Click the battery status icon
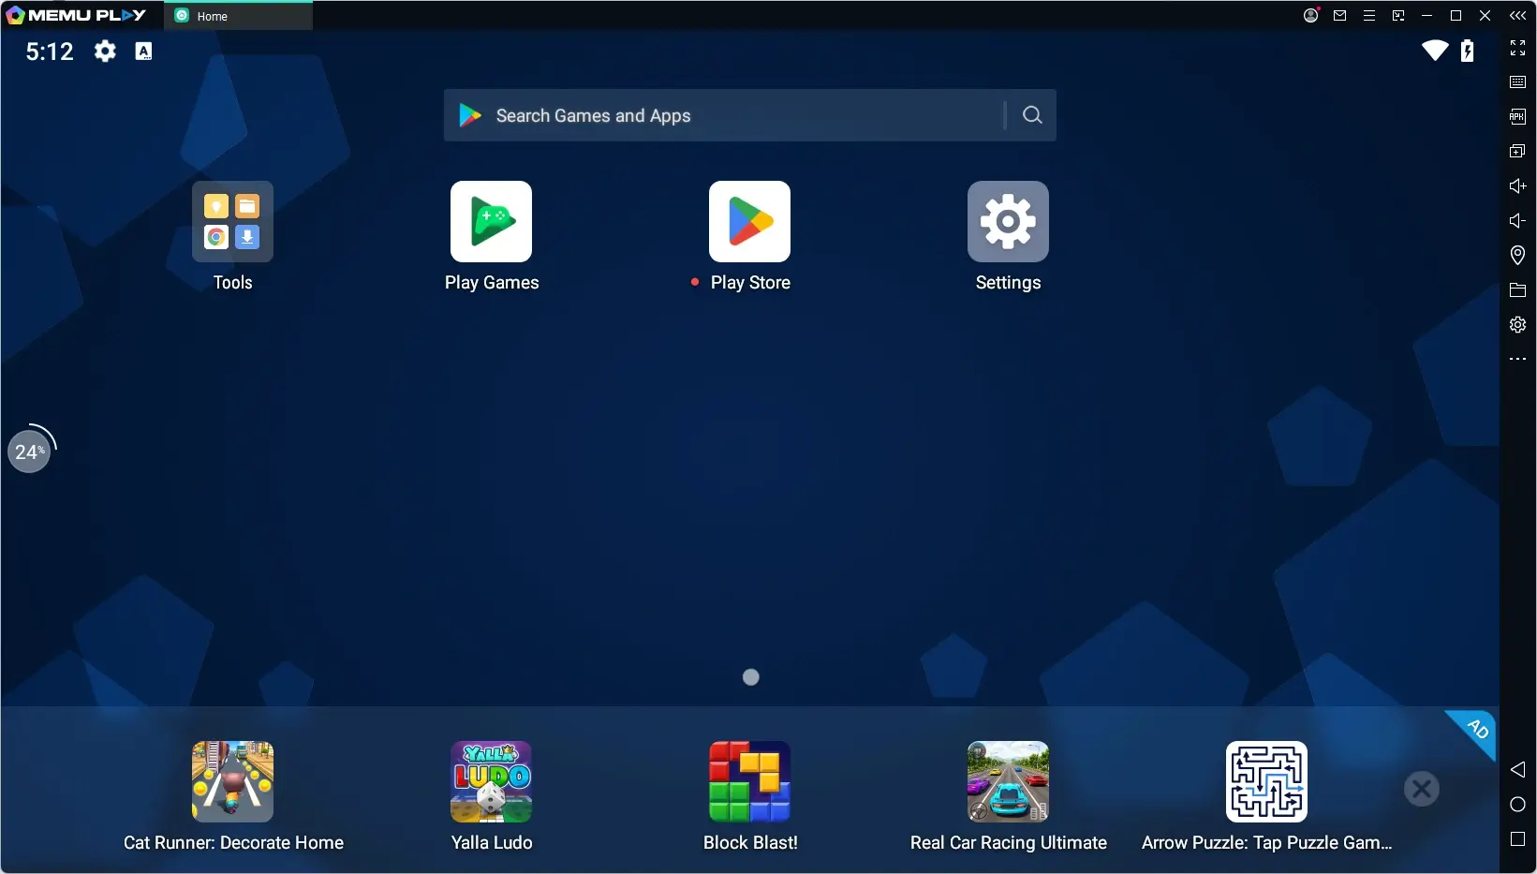Image resolution: width=1537 pixels, height=874 pixels. point(1467,51)
